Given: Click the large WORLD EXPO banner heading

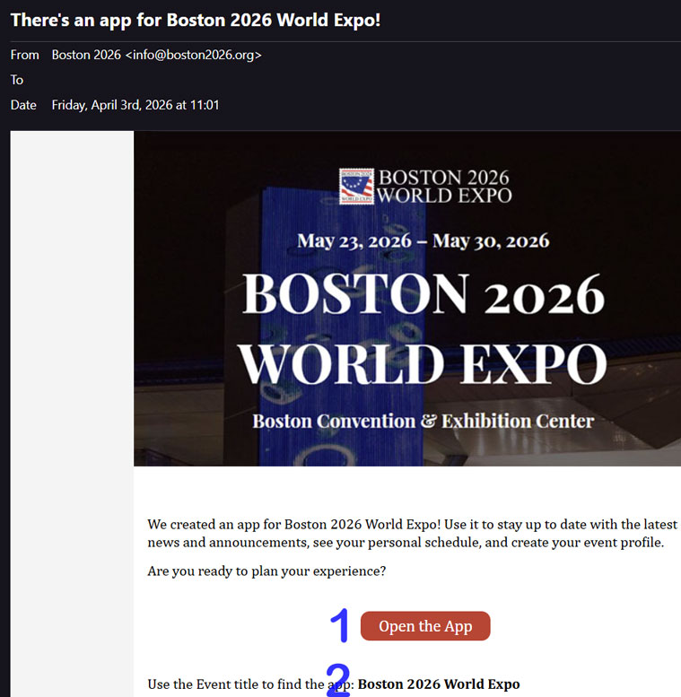Looking at the screenshot, I should tap(423, 363).
